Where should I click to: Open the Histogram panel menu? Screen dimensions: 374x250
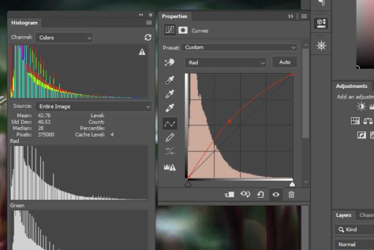pyautogui.click(x=149, y=22)
